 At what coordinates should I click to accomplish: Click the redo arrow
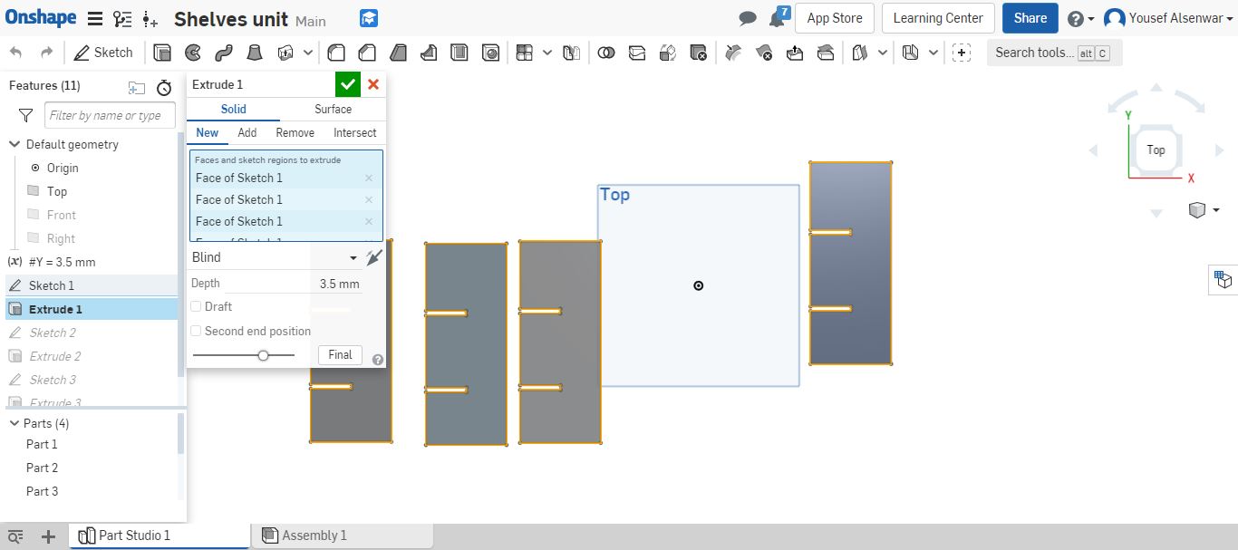(47, 53)
